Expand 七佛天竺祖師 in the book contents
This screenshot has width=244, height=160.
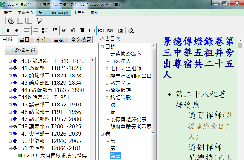click(x=107, y=69)
